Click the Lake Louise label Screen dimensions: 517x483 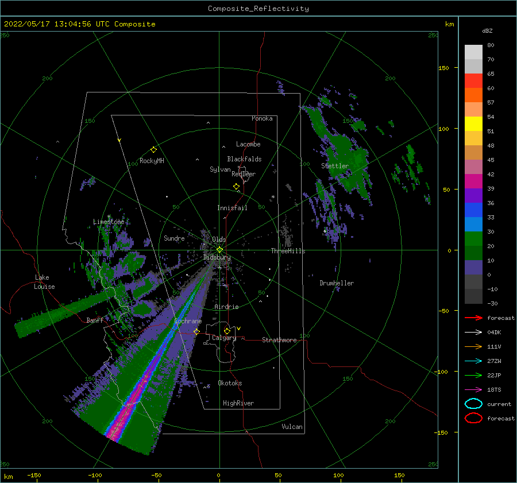(x=44, y=282)
